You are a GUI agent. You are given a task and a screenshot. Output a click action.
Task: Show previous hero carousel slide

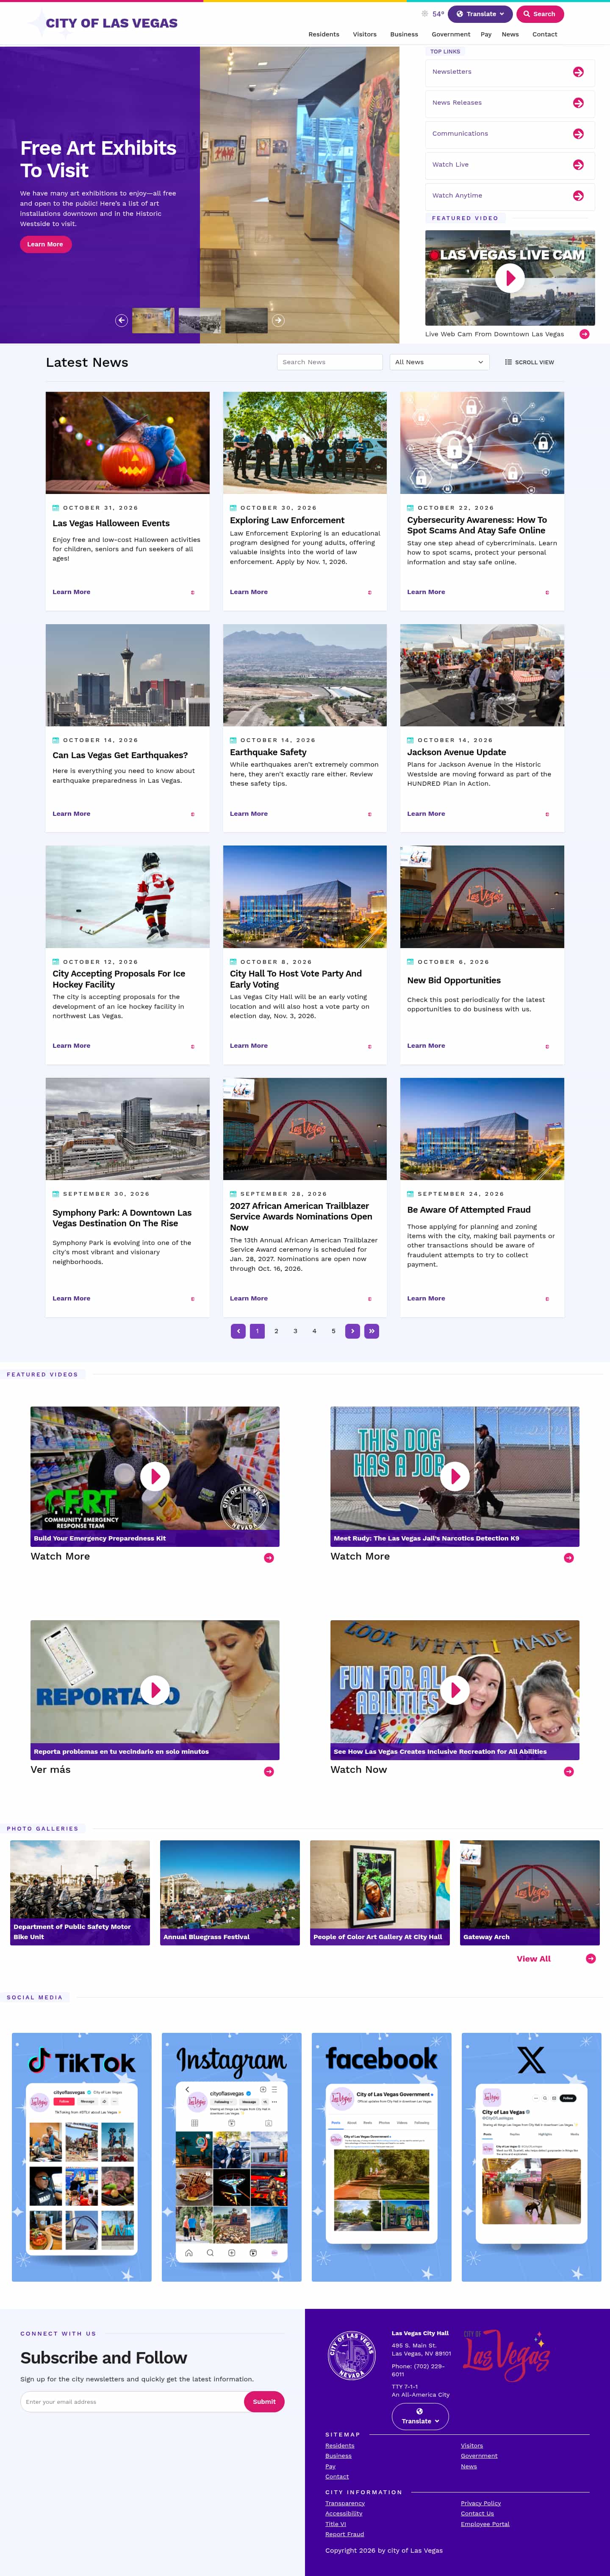pyautogui.click(x=121, y=321)
